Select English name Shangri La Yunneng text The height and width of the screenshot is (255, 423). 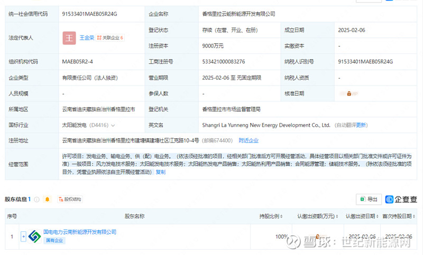tap(266, 125)
